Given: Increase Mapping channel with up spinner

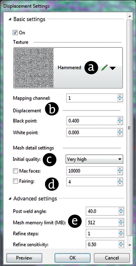Looking at the screenshot, I should click(120, 96).
